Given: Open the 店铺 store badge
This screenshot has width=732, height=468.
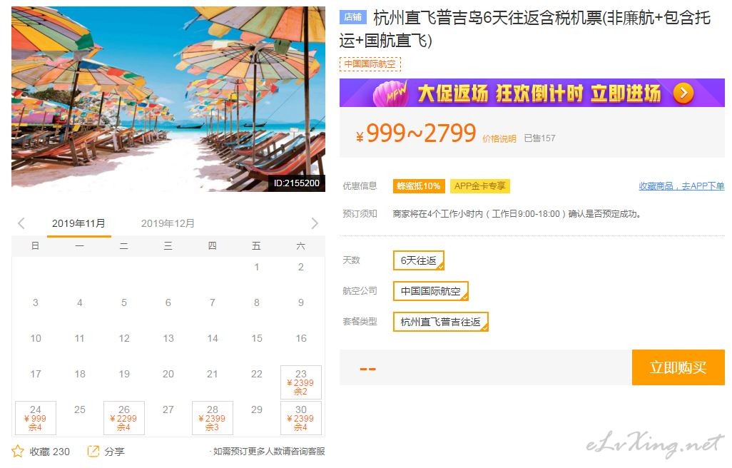Looking at the screenshot, I should pos(353,17).
